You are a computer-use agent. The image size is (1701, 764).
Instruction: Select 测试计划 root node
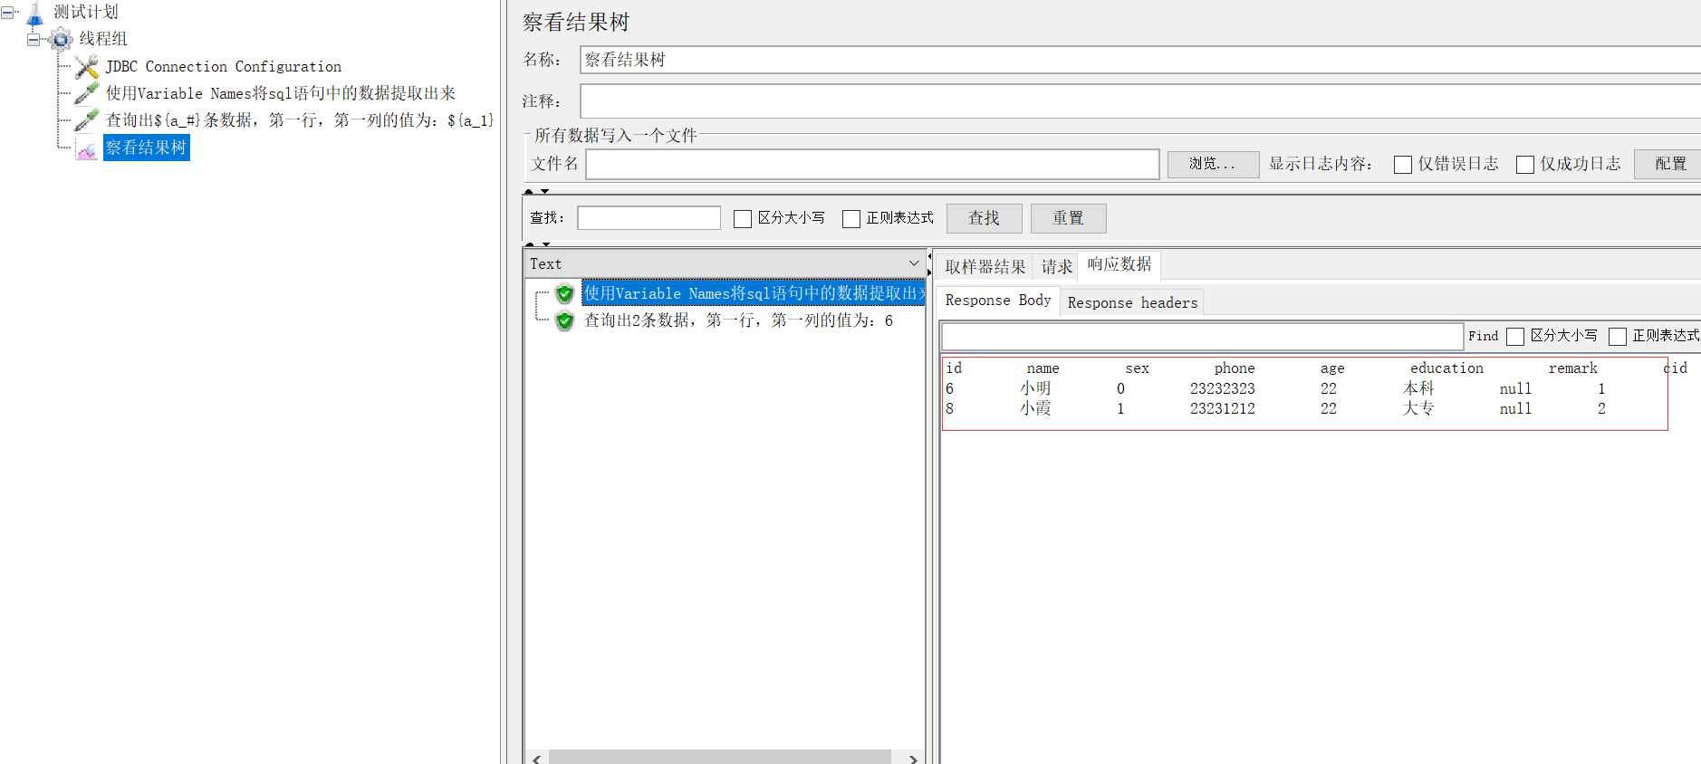[86, 13]
